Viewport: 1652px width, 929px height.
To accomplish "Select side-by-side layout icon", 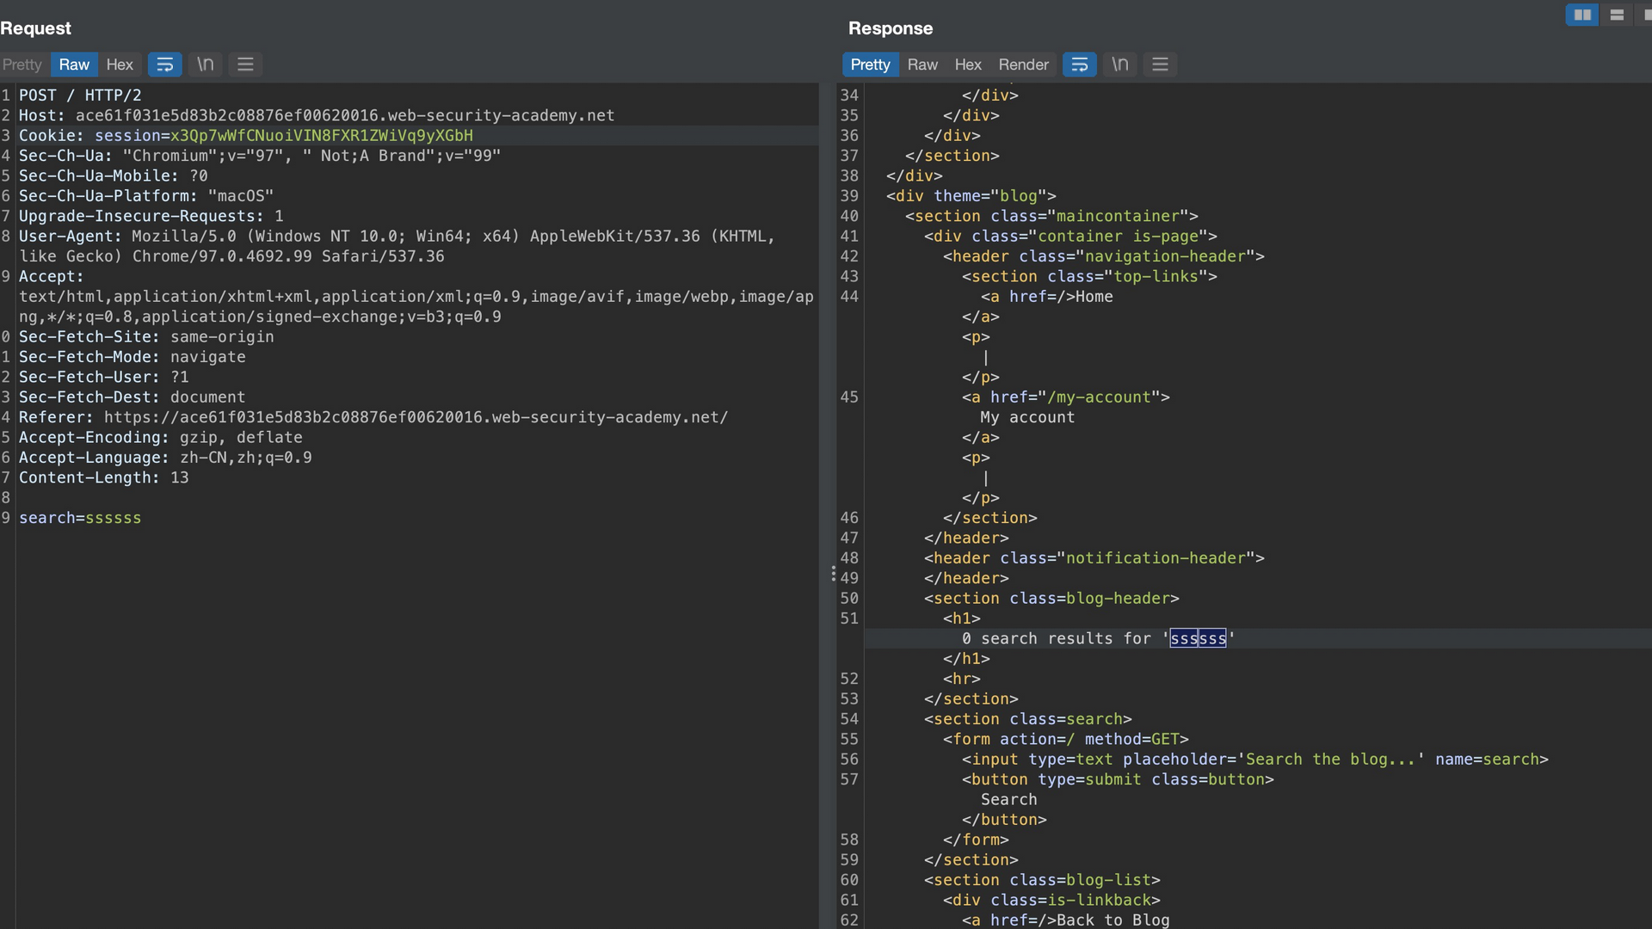I will click(x=1582, y=15).
